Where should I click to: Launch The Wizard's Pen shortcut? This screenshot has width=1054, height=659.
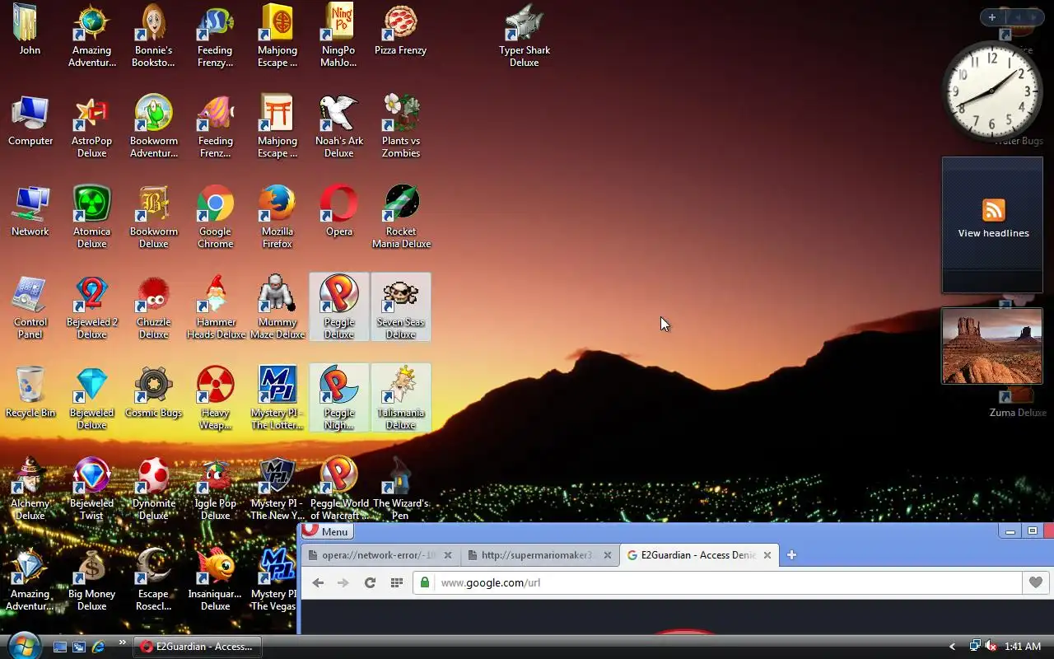pyautogui.click(x=401, y=488)
